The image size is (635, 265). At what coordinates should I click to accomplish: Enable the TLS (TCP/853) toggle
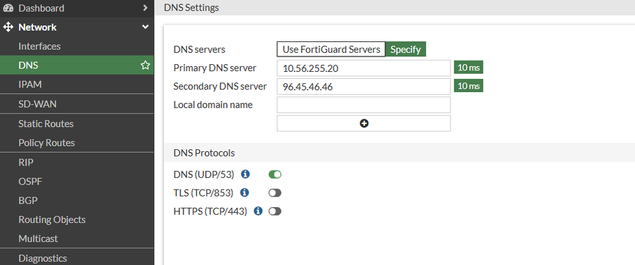click(x=275, y=193)
